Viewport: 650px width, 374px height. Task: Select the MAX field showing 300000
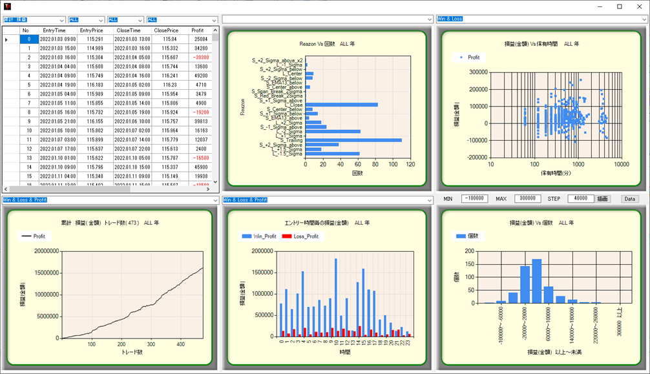pos(527,199)
